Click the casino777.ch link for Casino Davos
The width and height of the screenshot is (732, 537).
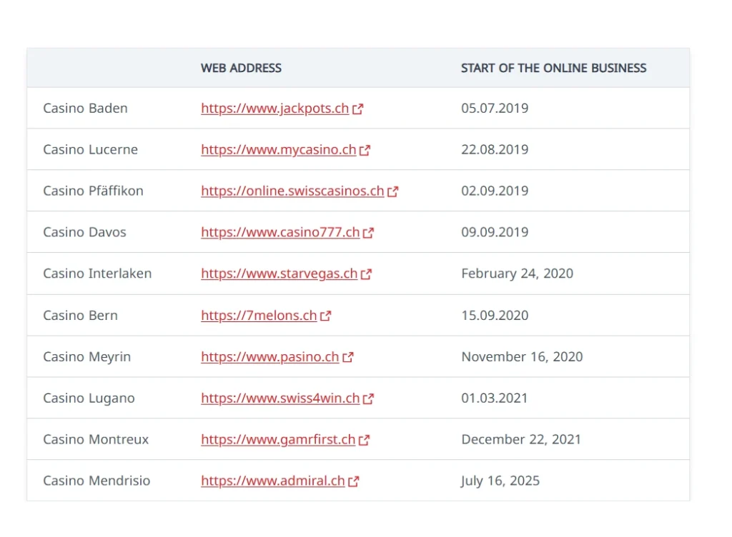coord(279,232)
